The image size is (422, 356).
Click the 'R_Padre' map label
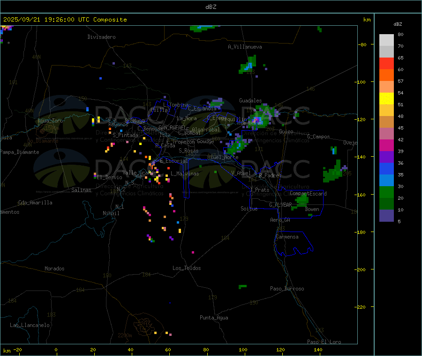(269, 175)
